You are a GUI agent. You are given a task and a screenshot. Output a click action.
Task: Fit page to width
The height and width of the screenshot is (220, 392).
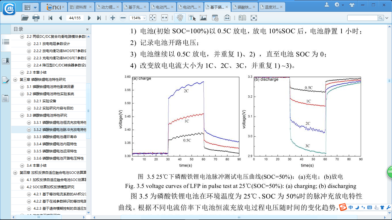[164, 18]
